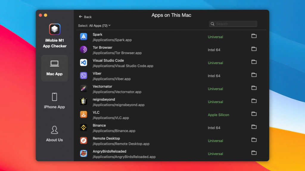This screenshot has height=171, width=305.
Task: Select the Binance app name
Action: (x=99, y=126)
